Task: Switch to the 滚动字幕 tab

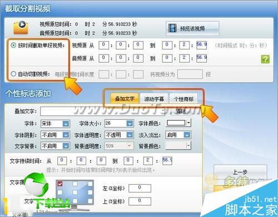Action: coord(154,99)
